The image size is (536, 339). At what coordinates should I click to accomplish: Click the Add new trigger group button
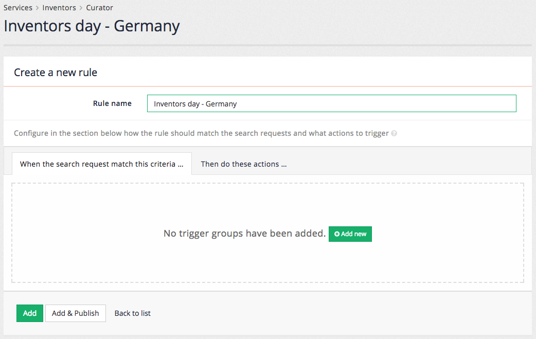(x=350, y=234)
